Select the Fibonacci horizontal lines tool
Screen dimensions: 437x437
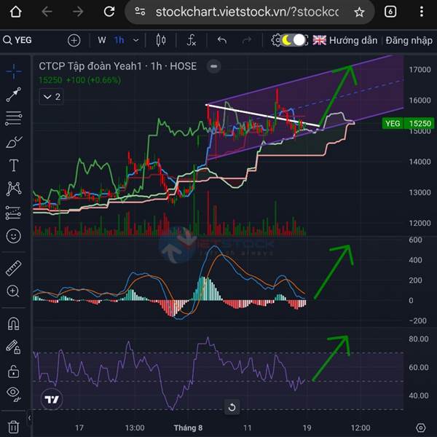(x=14, y=118)
